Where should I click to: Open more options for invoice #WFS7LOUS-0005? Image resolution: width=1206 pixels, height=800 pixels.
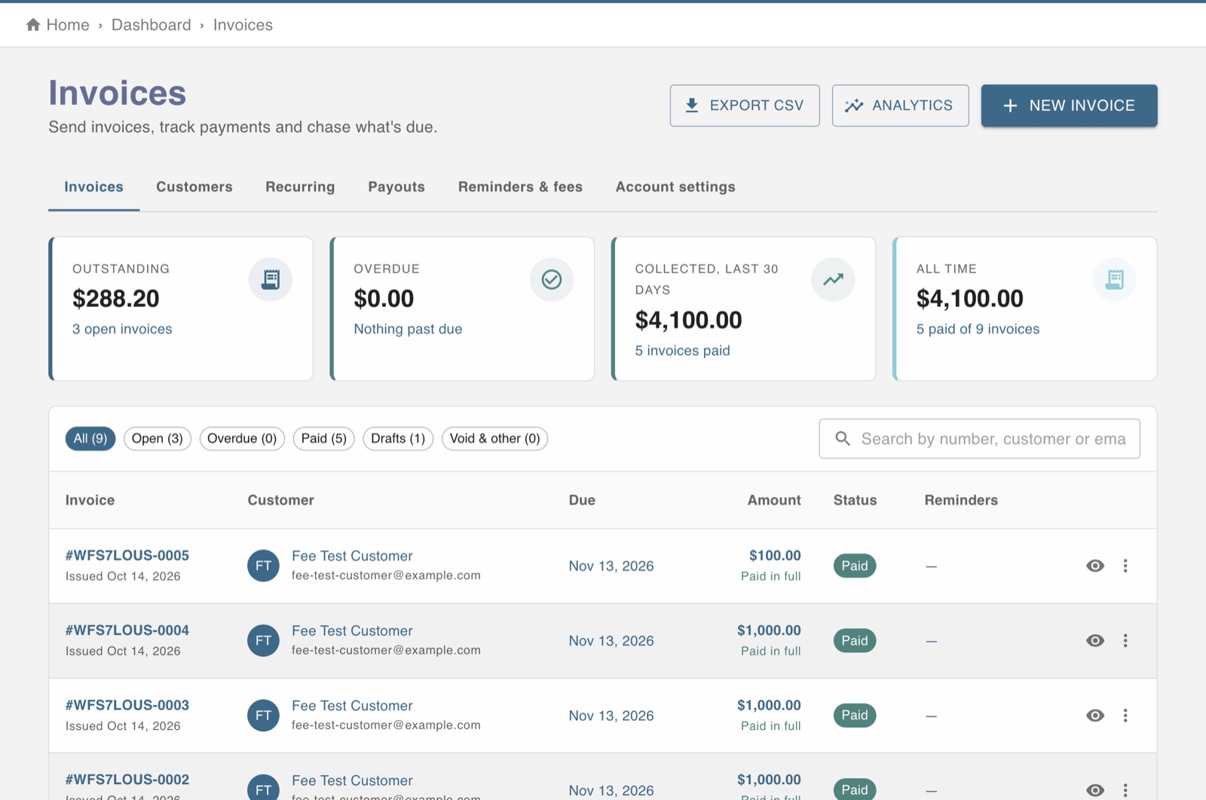[1125, 566]
